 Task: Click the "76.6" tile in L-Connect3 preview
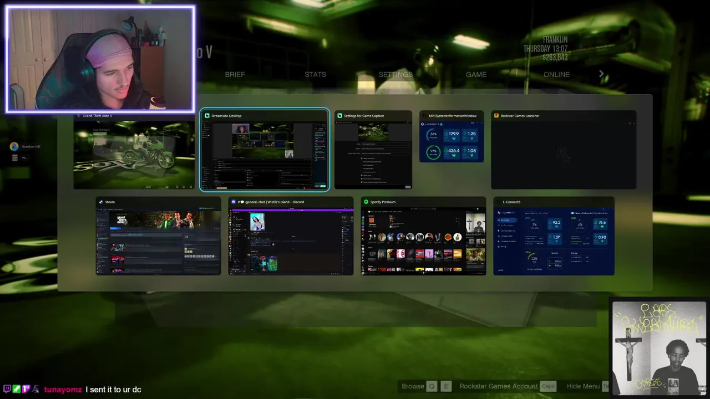pos(601,224)
